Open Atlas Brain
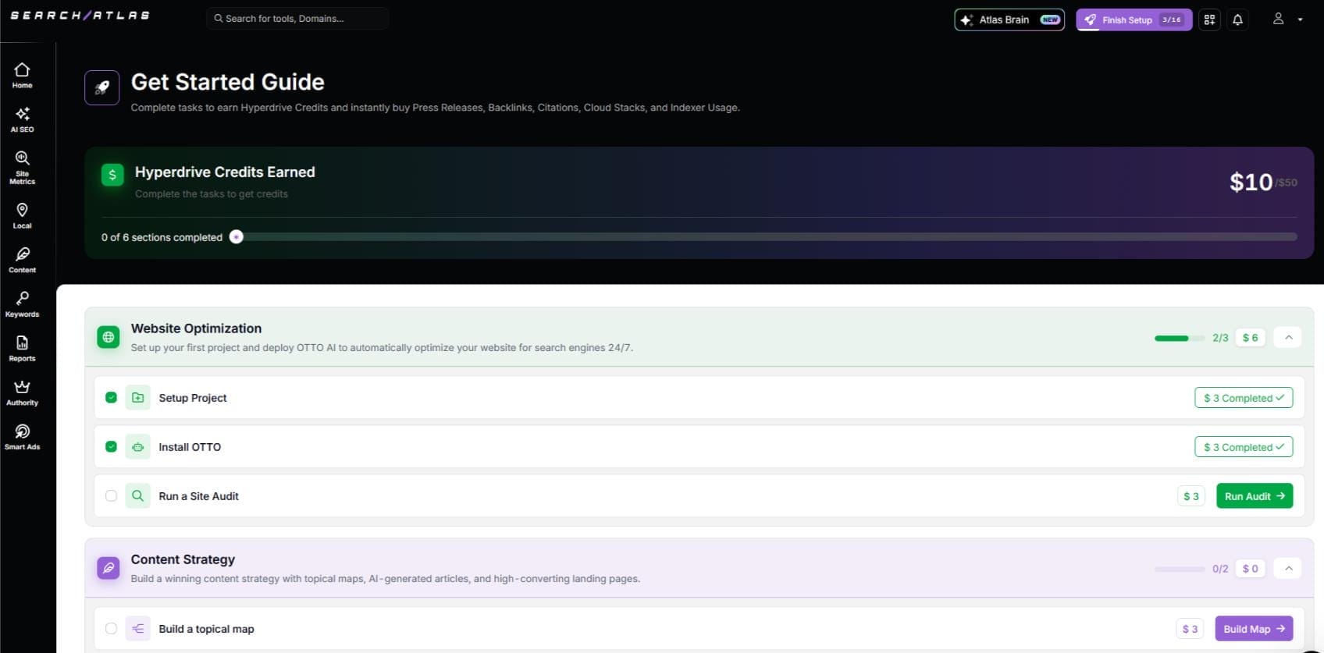Viewport: 1324px width, 653px height. pos(1009,20)
